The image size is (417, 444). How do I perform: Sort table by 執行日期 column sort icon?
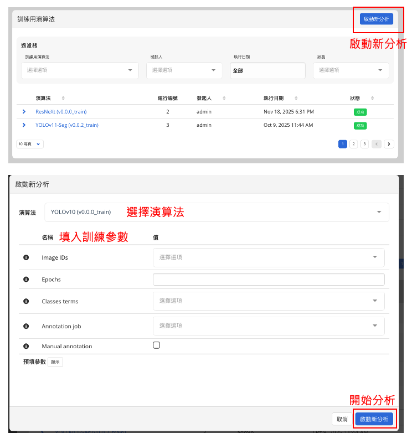coord(296,98)
